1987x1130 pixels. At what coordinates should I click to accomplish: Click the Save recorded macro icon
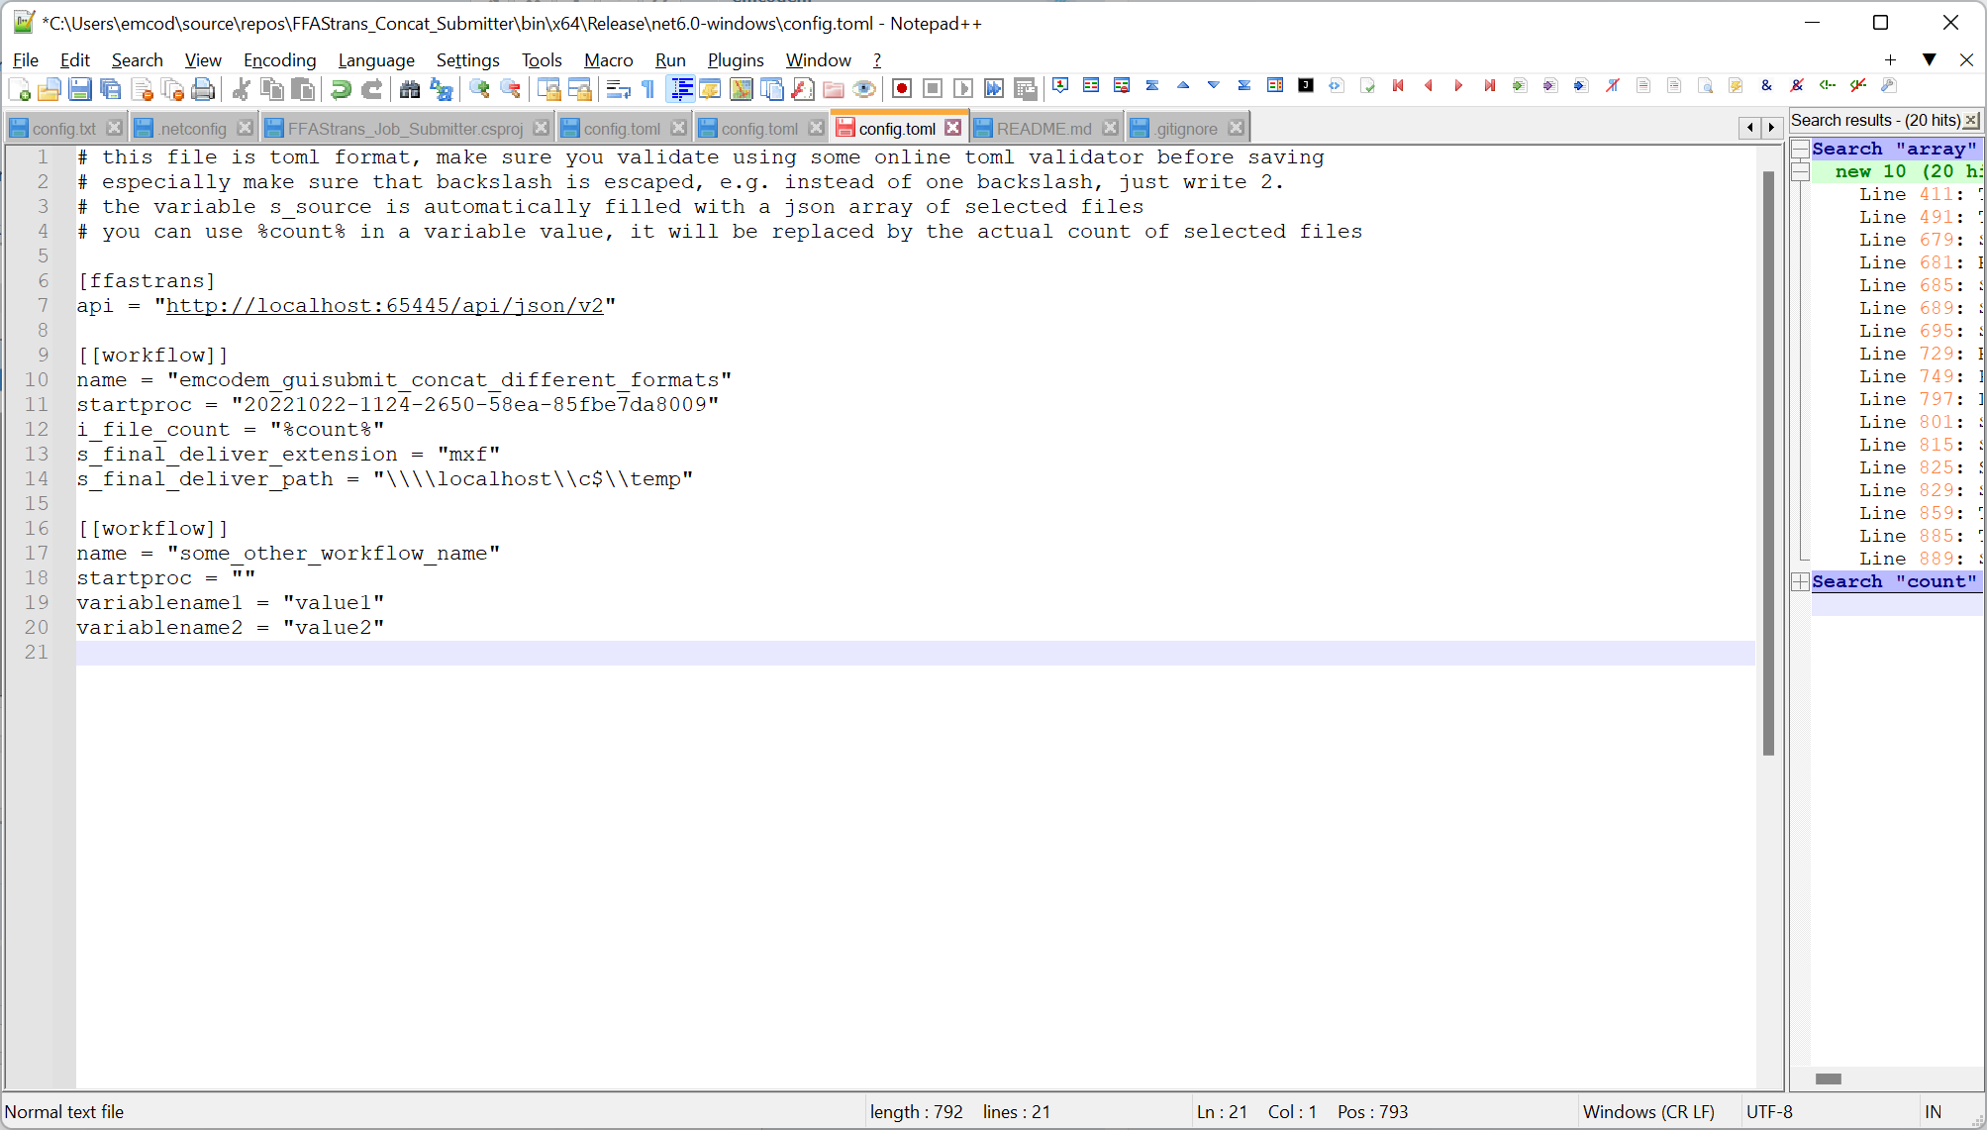coord(1026,89)
